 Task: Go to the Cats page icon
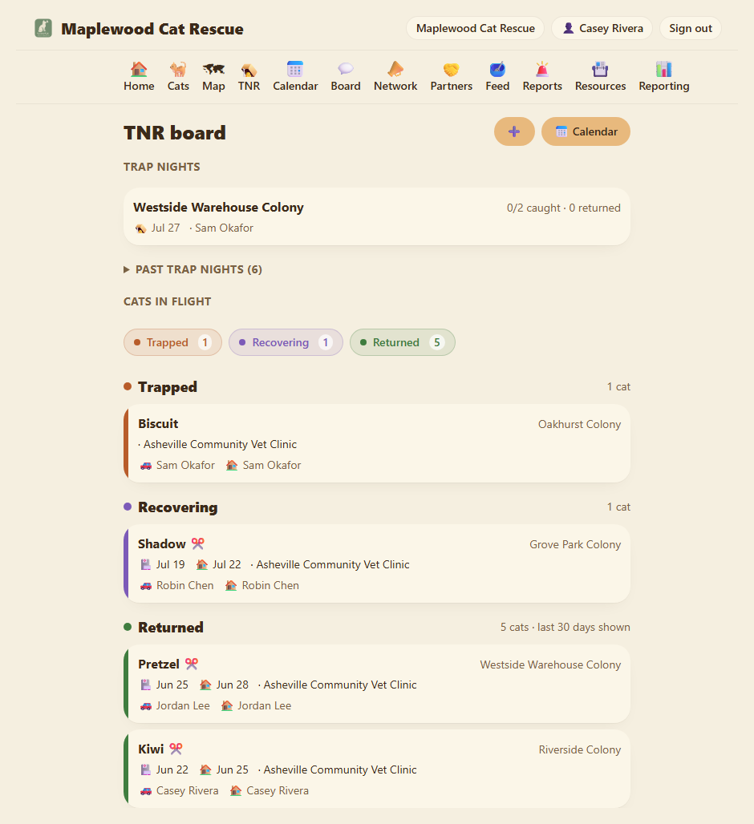178,70
